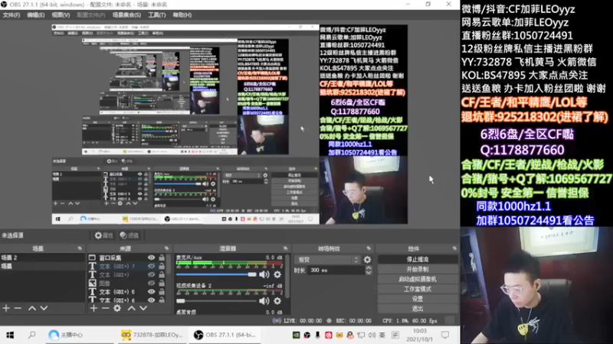Open the microphone/Aux audio settings gear
The height and width of the screenshot is (344, 613).
tap(277, 274)
